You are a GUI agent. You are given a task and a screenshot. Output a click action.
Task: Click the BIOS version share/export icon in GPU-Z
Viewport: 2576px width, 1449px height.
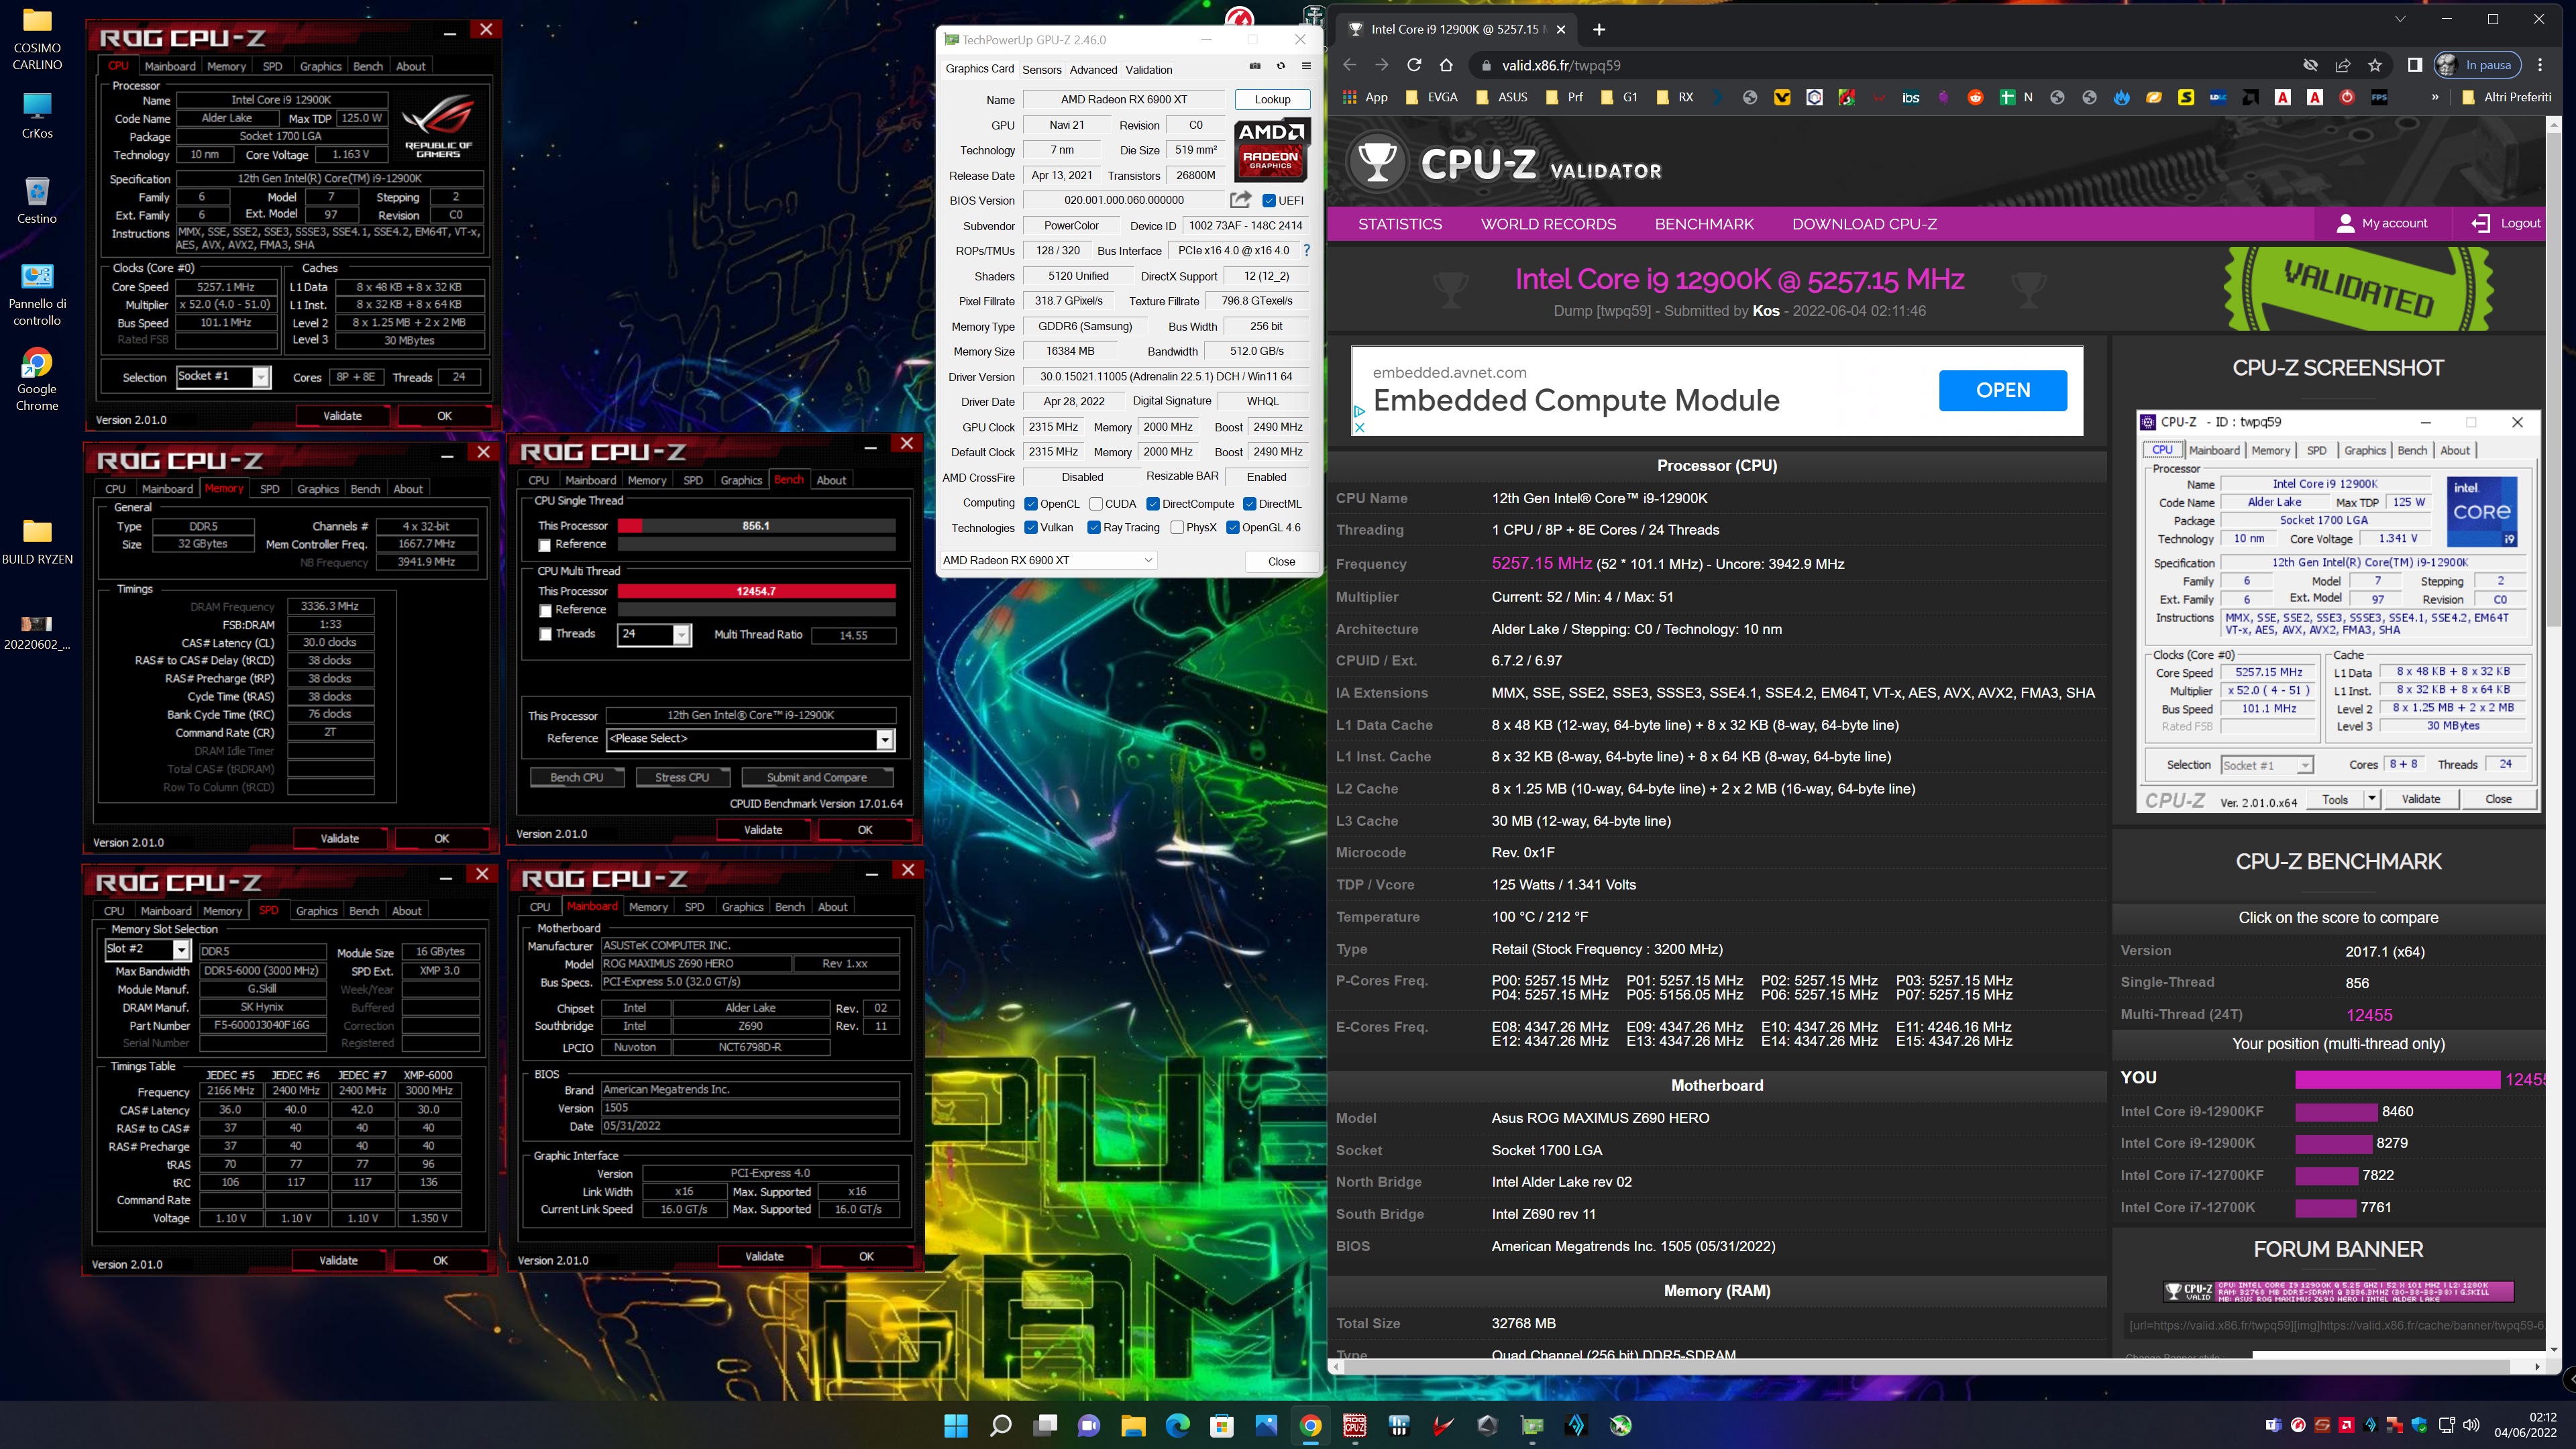(x=1241, y=200)
